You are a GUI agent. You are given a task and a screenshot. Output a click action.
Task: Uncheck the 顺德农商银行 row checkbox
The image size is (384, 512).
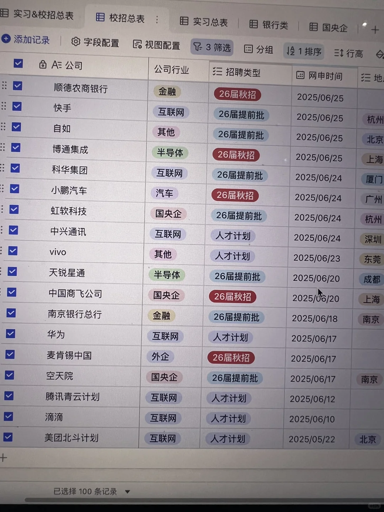pyautogui.click(x=17, y=86)
